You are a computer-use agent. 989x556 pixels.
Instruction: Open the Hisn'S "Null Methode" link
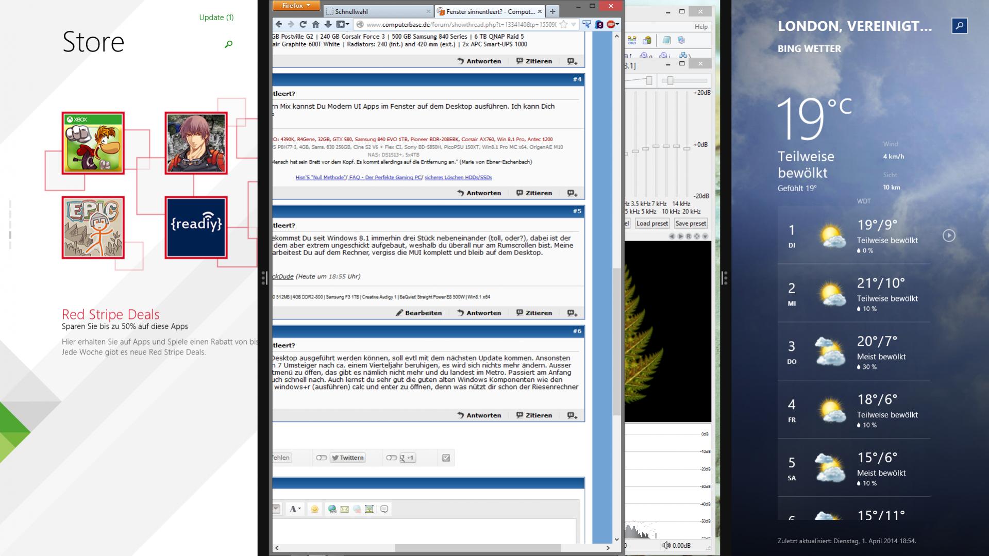pos(320,178)
